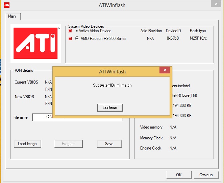224x183 pixels.
Task: Click the Engine Clock label
Action: click(x=151, y=148)
